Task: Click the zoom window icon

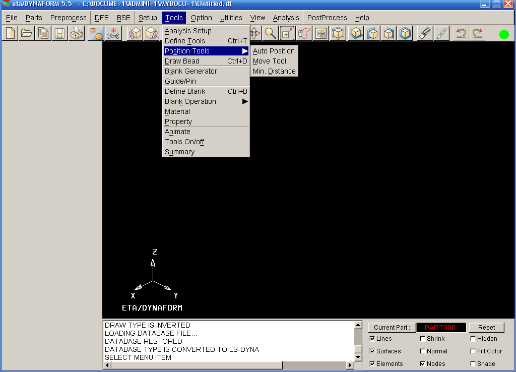Action: tap(287, 34)
